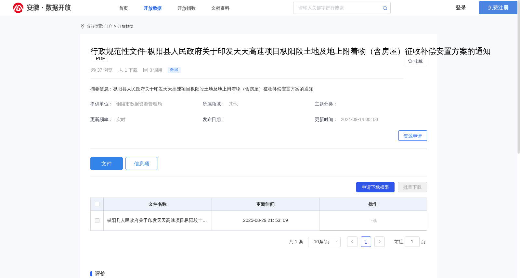This screenshot has height=278, width=520.
Task: Tick the select-all checkbox in table header
Action: [97, 204]
